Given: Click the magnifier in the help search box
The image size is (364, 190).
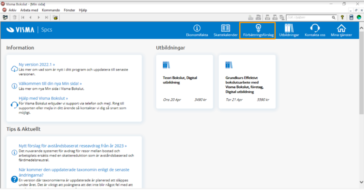Looking at the screenshot, I should (333, 17).
